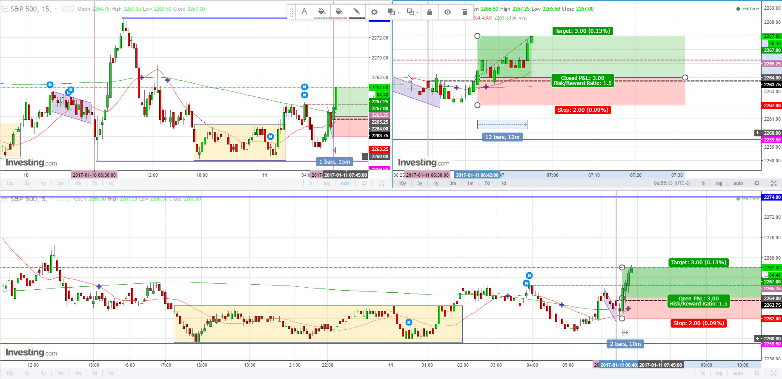Click the N news marker above top-left consolidation box
This screenshot has width=782, height=379.
pos(270,137)
